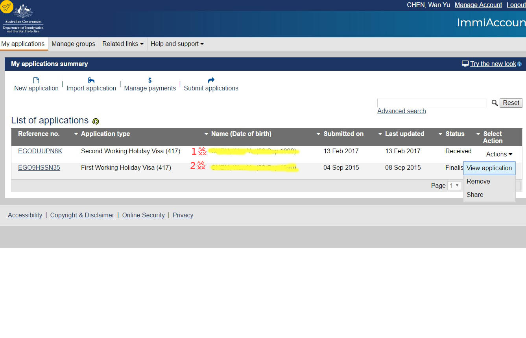
Task: Open the My applications tab
Action: tap(23, 44)
